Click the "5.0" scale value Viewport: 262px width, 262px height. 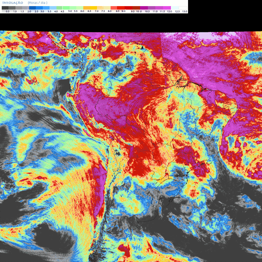70,11
